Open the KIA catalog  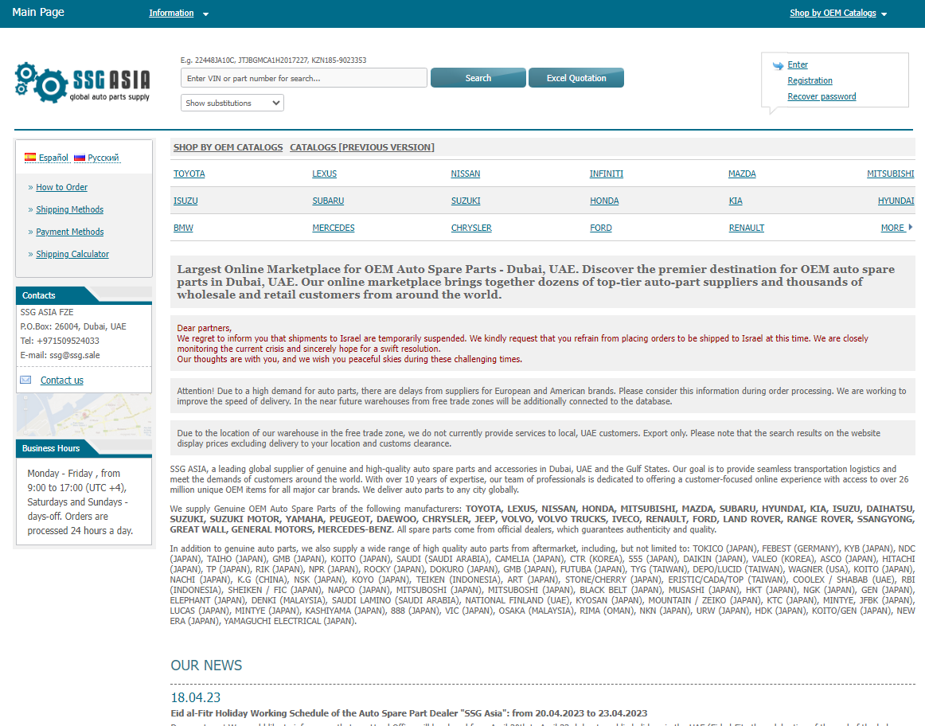pyautogui.click(x=736, y=201)
